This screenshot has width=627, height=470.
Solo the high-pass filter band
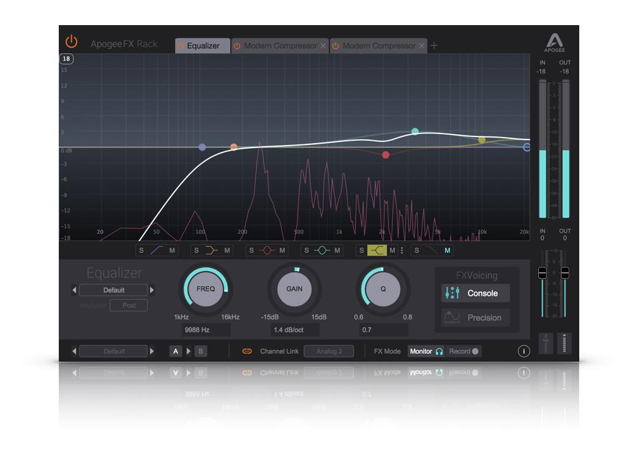[x=141, y=250]
